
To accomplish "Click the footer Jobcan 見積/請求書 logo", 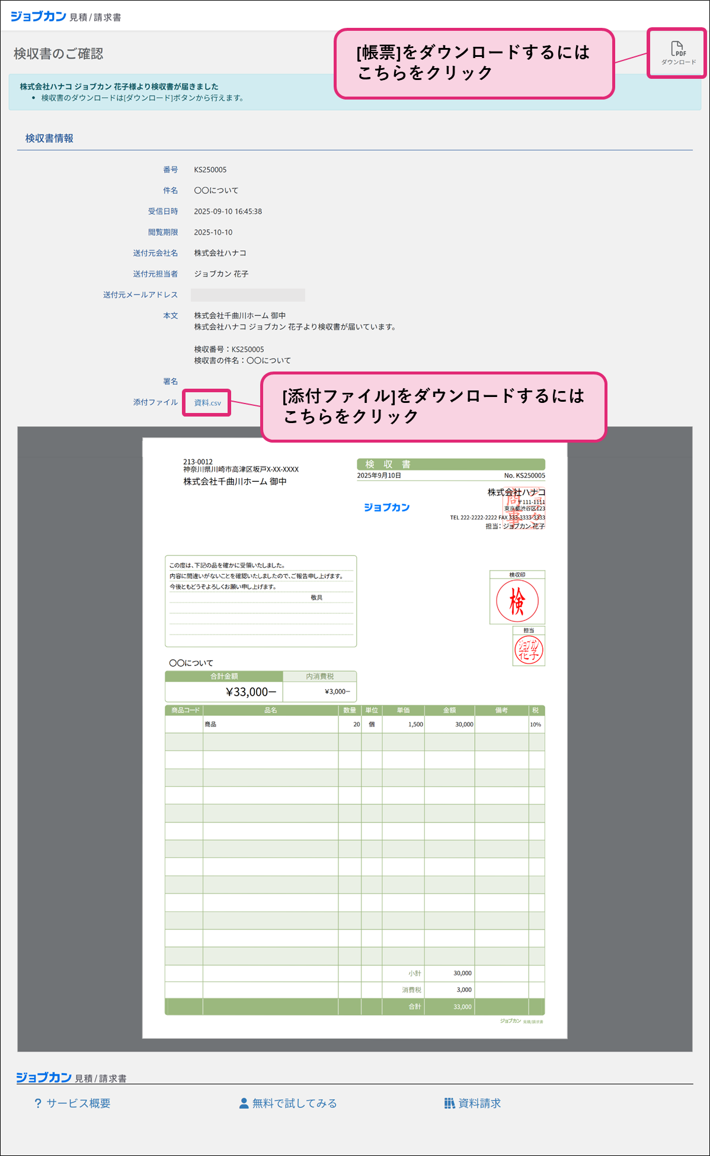I will [x=71, y=1078].
